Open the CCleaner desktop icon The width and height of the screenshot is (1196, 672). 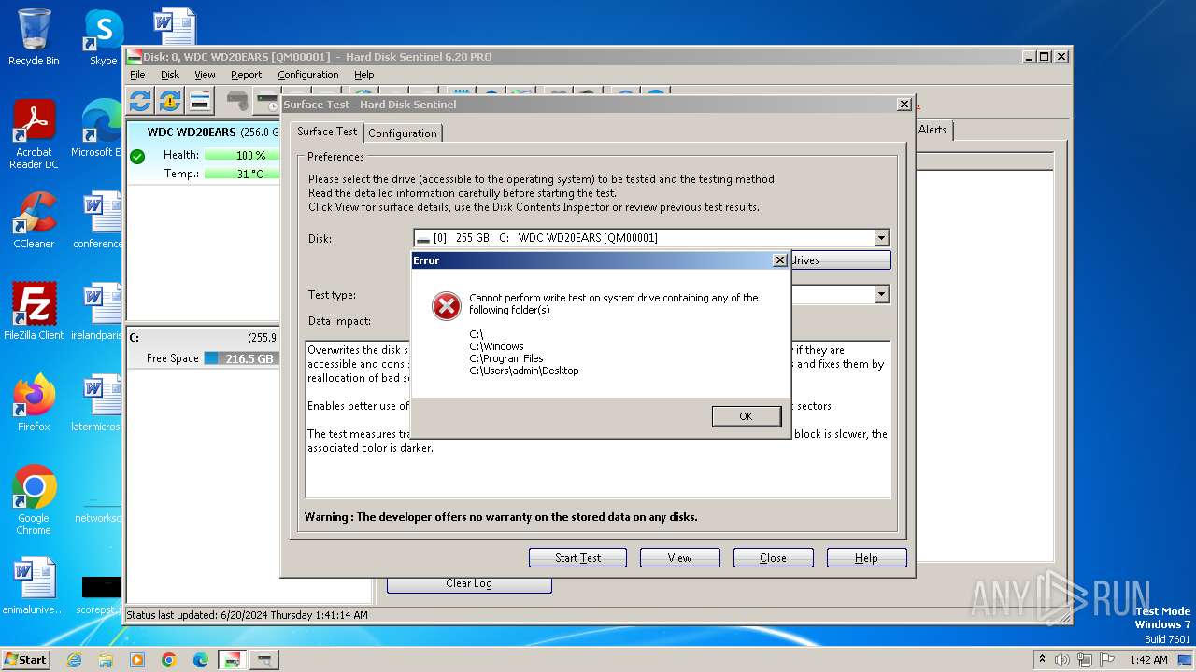[x=34, y=220]
